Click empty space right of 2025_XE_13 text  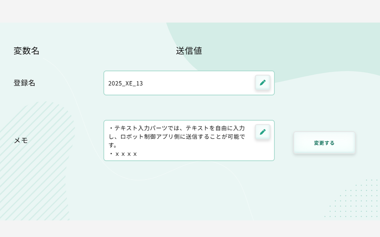(199, 83)
